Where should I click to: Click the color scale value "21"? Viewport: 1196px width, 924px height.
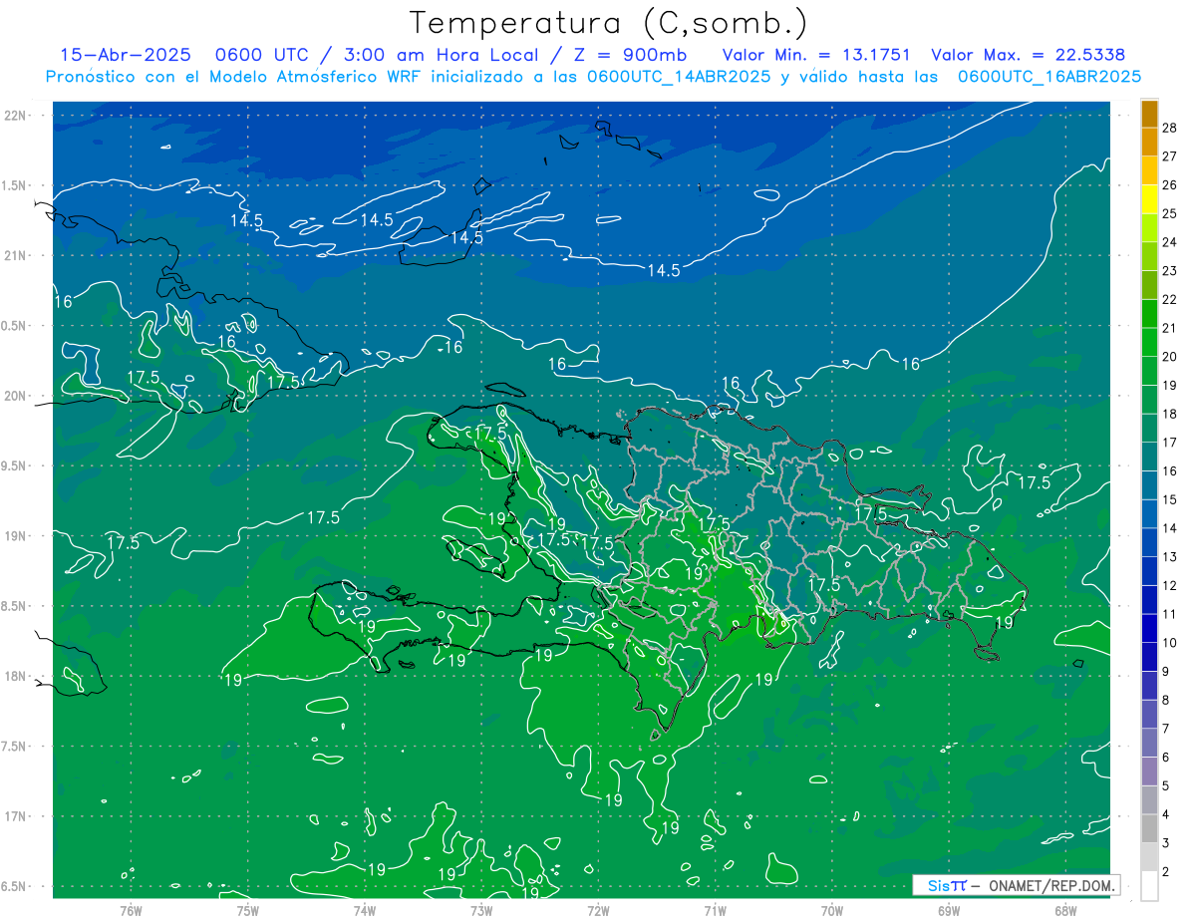click(x=1170, y=328)
